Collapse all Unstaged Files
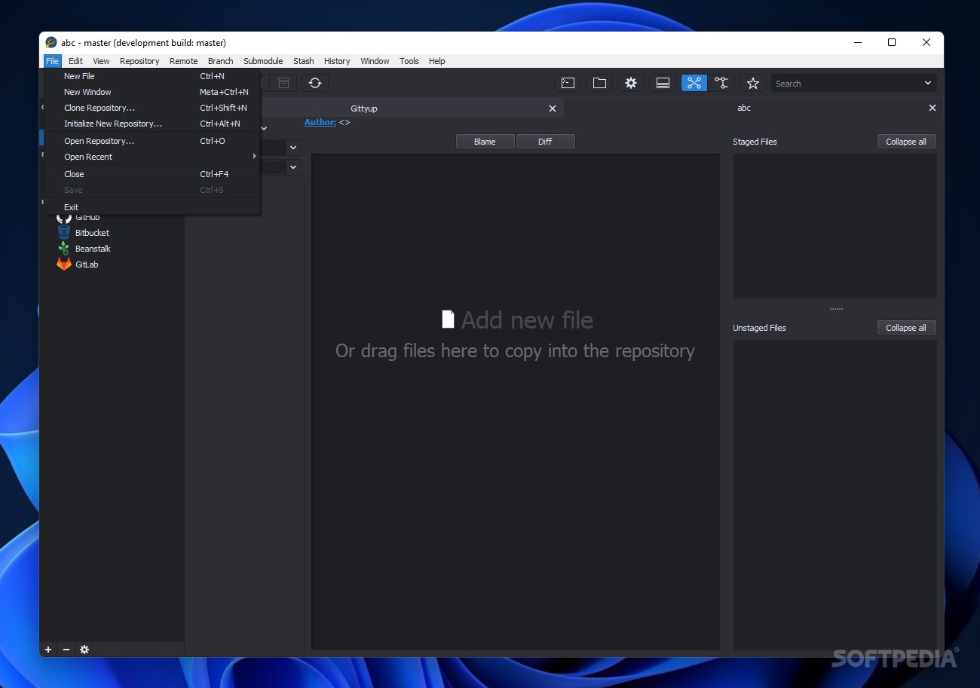Image resolution: width=980 pixels, height=688 pixels. click(x=906, y=328)
